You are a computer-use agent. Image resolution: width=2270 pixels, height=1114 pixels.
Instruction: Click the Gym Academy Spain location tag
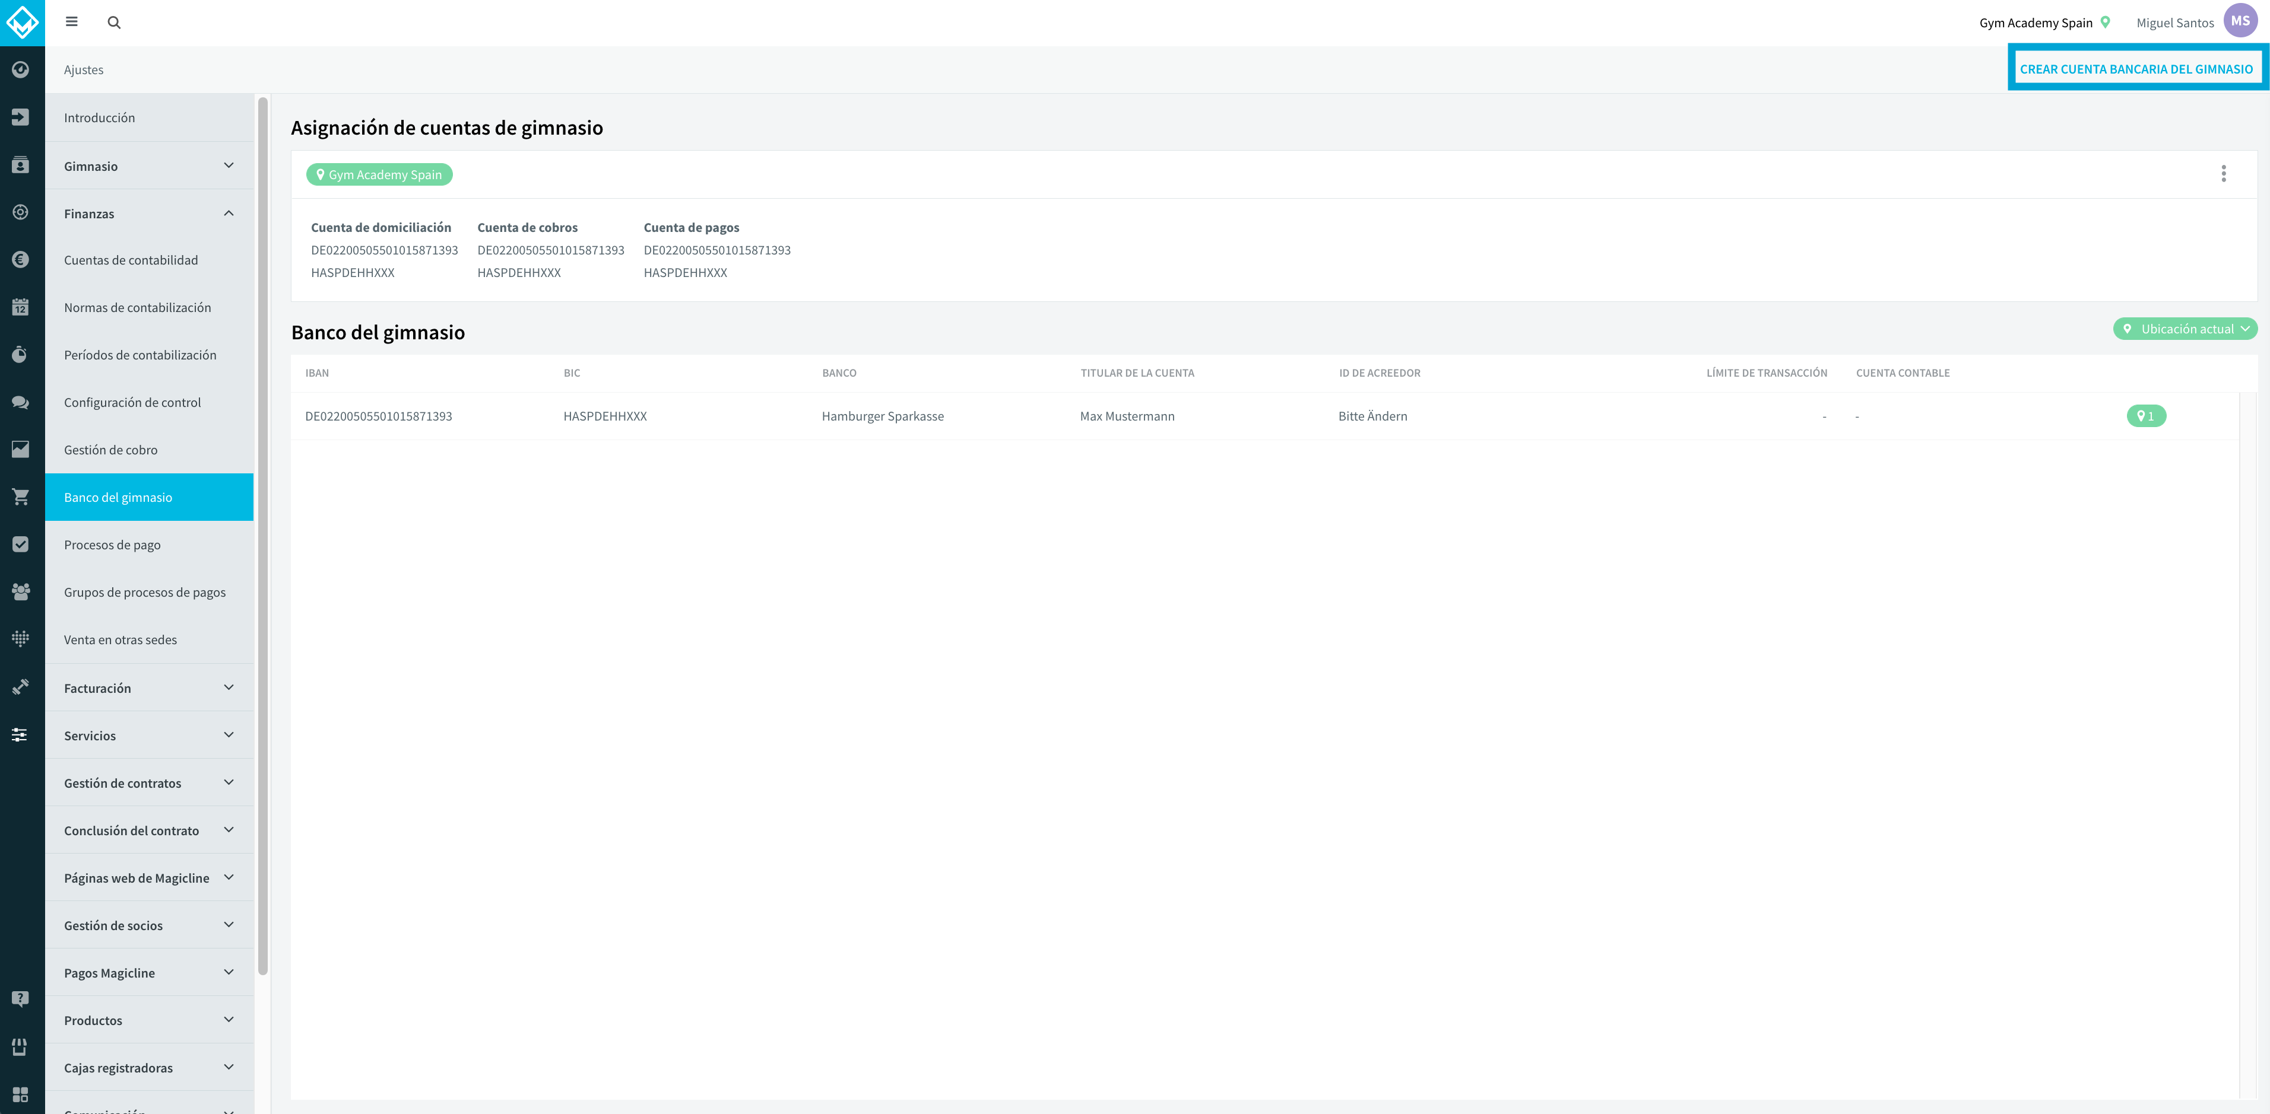tap(379, 174)
